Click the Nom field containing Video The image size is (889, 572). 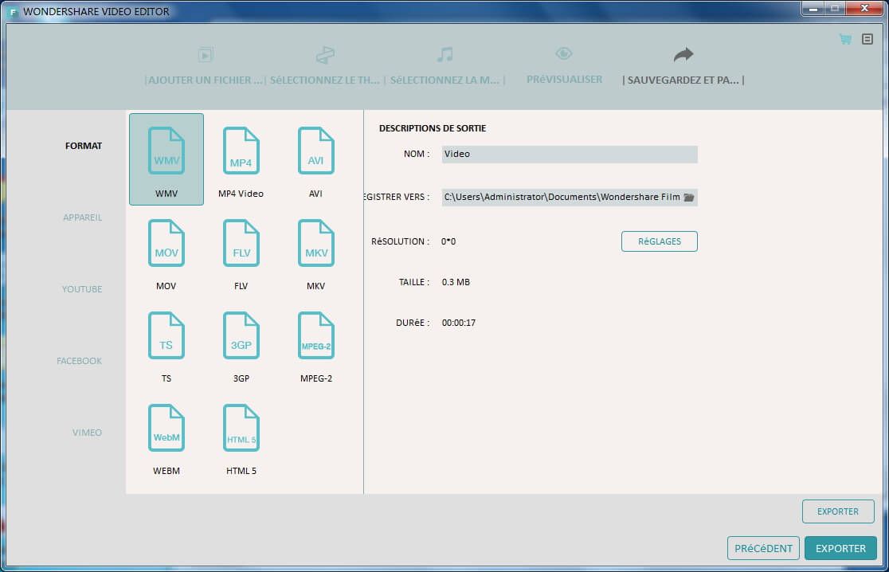[x=570, y=155]
